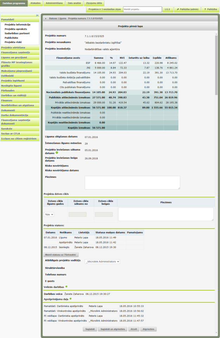The image size is (220, 338).
Task: Open Dzīves cikla ilgums Nav dropdown
Action: (49, 215)
